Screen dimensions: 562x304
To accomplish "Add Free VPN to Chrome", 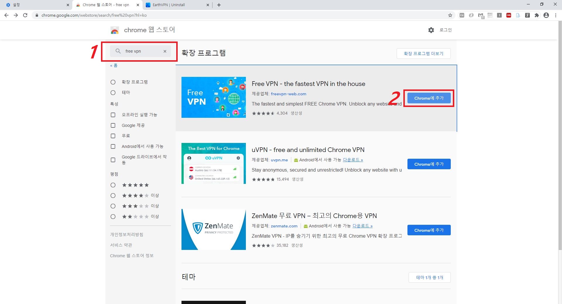I will click(429, 98).
